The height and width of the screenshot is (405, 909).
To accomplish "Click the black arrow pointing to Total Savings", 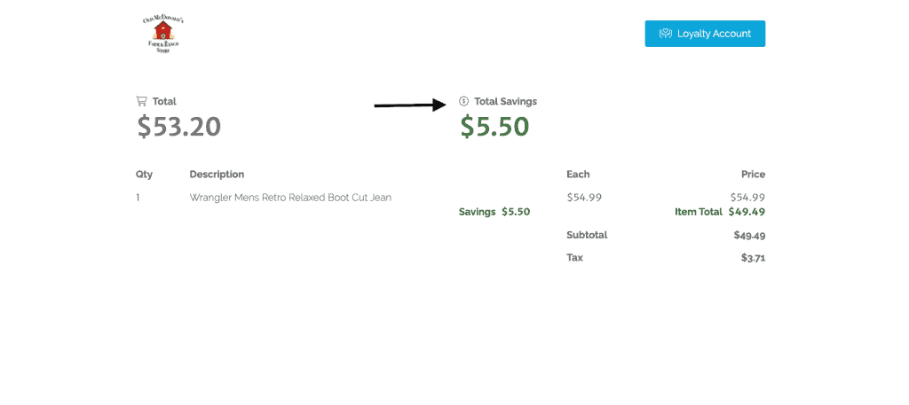I will click(x=410, y=105).
